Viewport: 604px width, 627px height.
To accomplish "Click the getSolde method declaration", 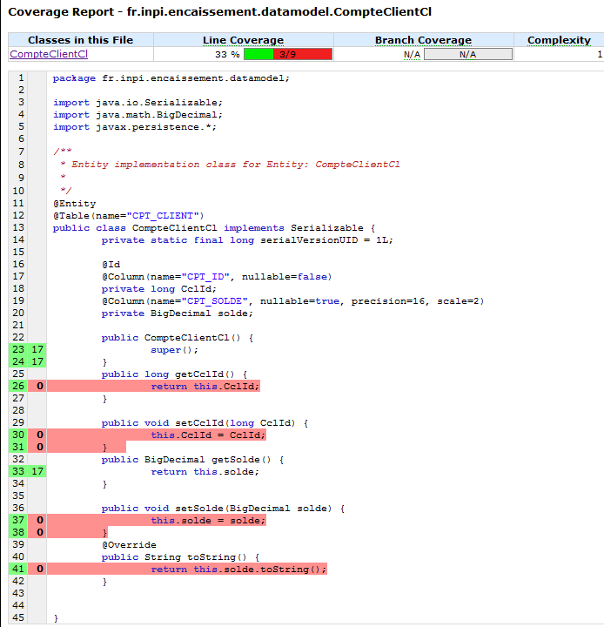I will (192, 460).
